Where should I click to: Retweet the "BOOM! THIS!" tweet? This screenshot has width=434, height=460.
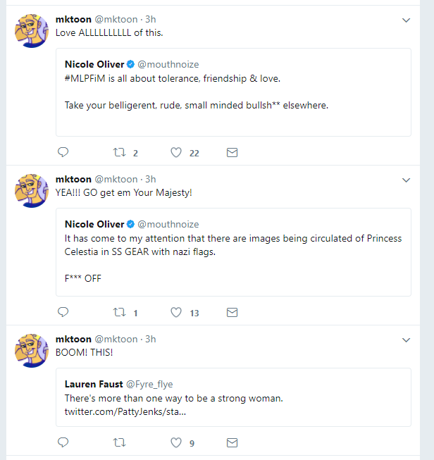pyautogui.click(x=119, y=442)
